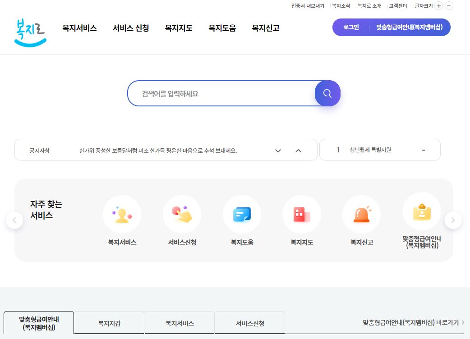The height and width of the screenshot is (339, 470).
Task: Open 복지도움 main menu
Action: 222,28
